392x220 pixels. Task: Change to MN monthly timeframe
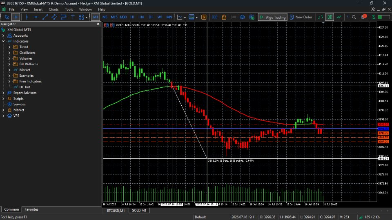tap(169, 17)
